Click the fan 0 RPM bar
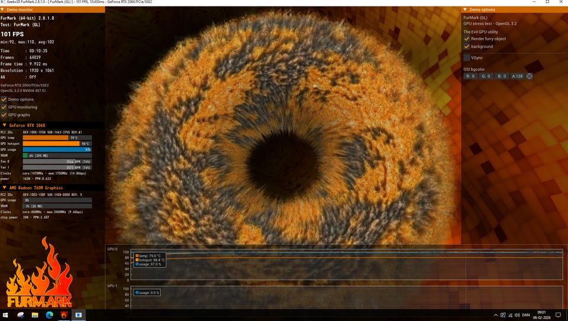This screenshot has width=568, height=321. tap(57, 162)
